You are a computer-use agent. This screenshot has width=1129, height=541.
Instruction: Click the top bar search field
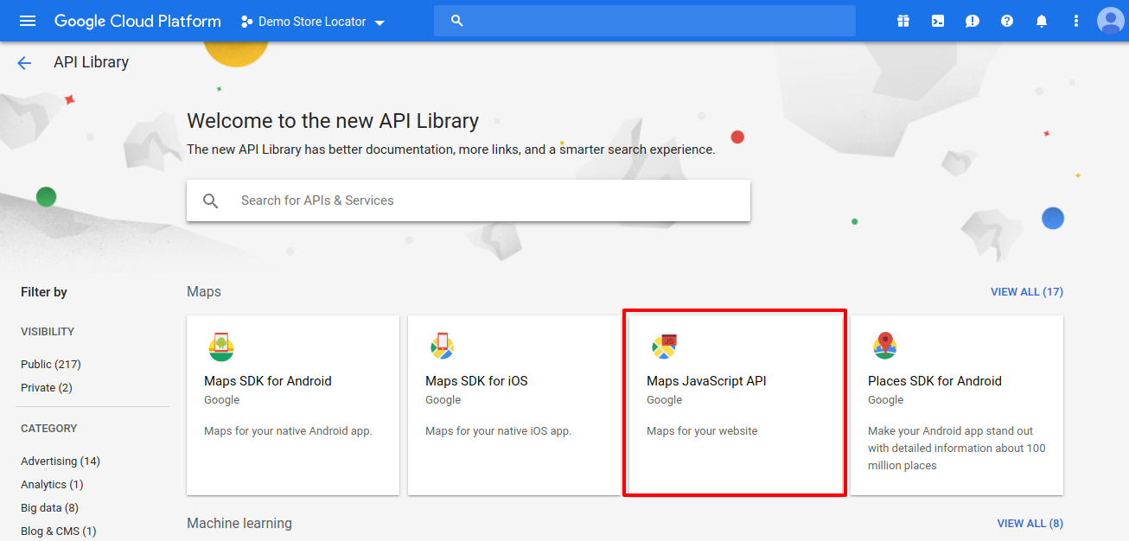pyautogui.click(x=644, y=21)
